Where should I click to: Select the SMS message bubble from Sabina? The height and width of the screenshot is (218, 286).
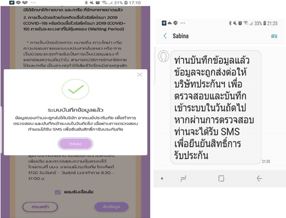(215, 107)
